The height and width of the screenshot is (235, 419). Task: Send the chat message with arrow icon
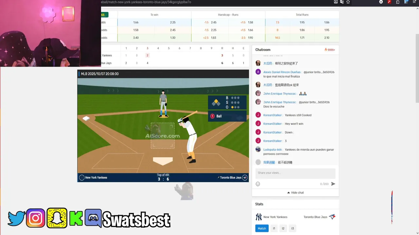click(x=333, y=184)
